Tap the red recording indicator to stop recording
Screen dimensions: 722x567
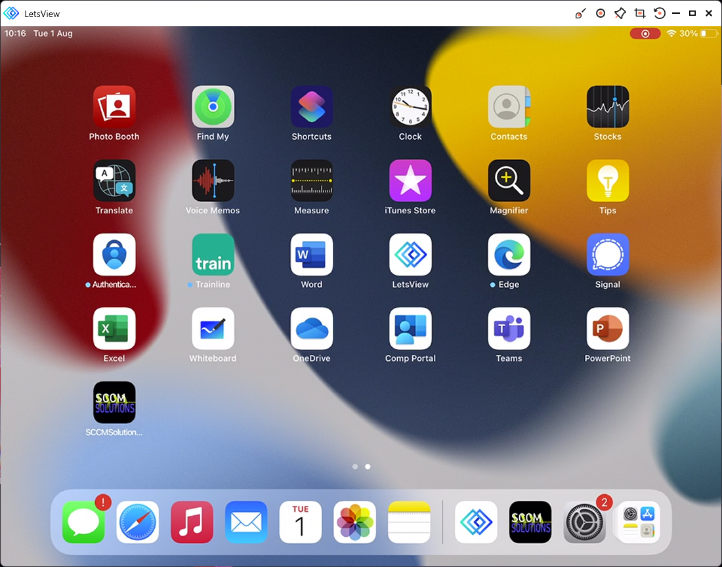tap(645, 33)
